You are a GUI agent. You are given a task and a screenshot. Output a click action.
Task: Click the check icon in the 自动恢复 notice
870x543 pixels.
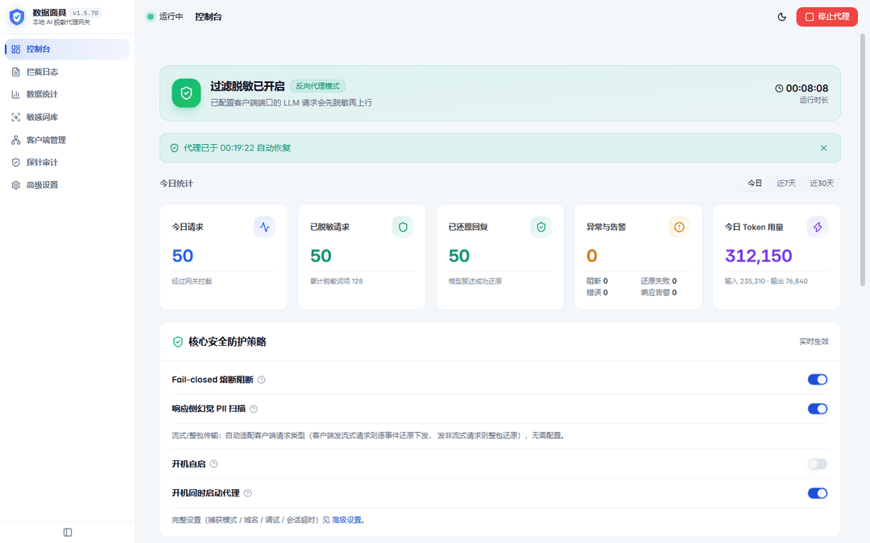click(x=174, y=148)
